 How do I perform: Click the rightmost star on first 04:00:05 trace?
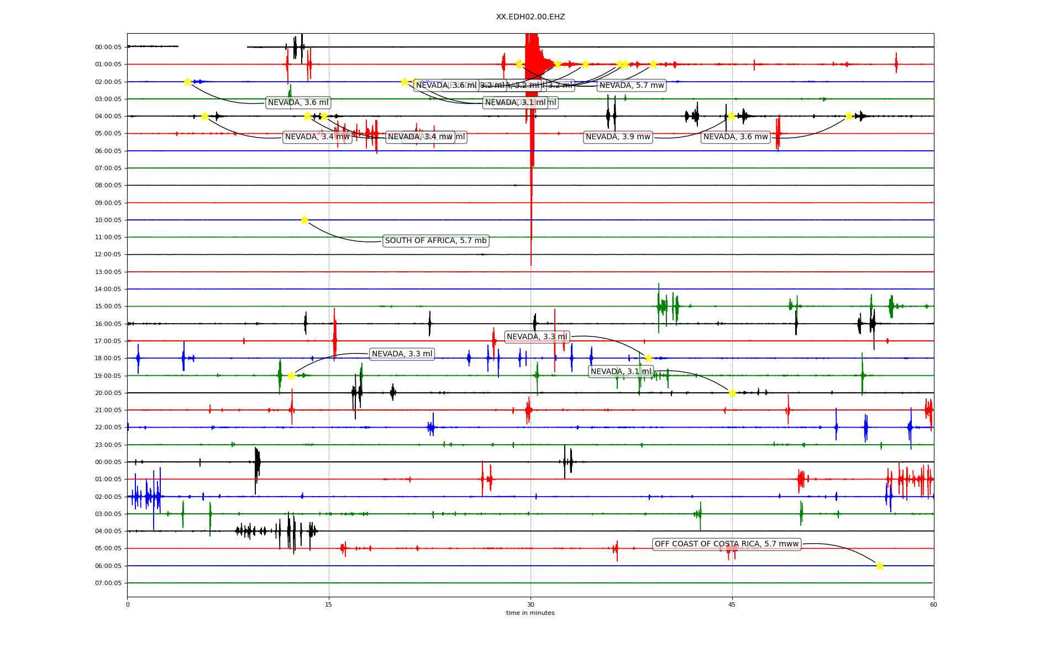849,116
